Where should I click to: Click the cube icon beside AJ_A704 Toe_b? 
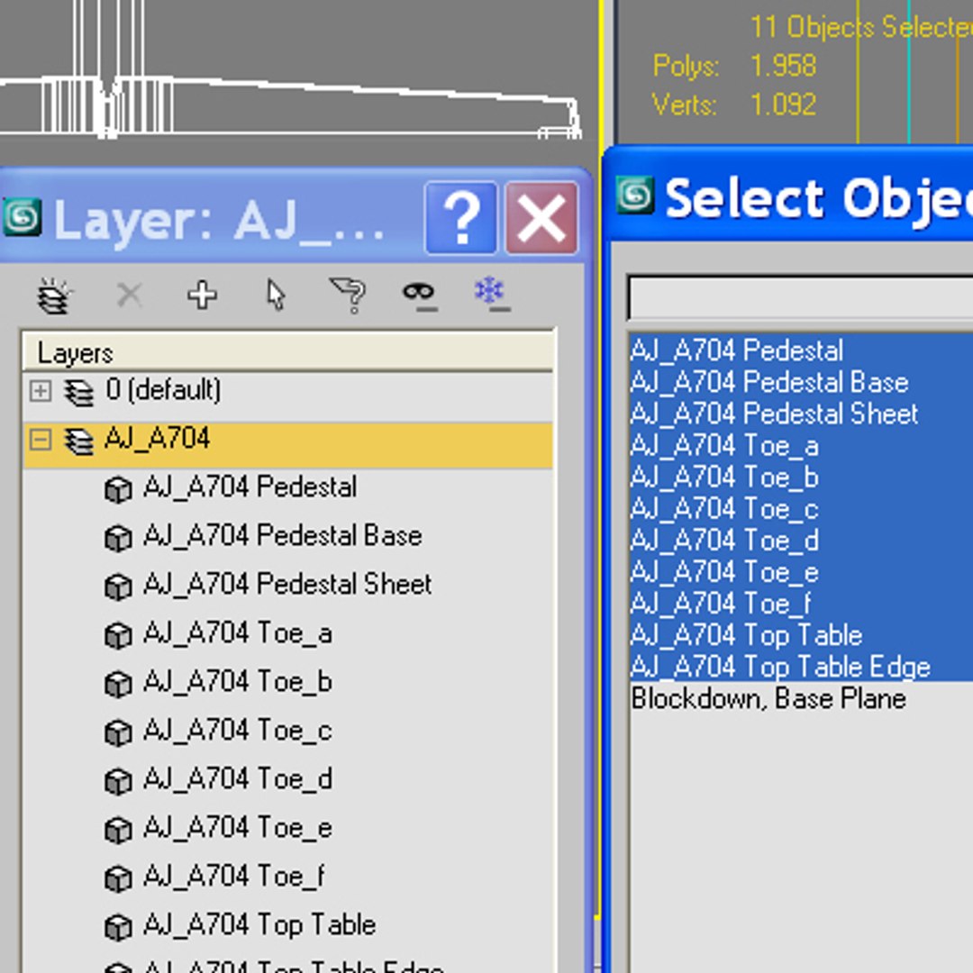[118, 684]
